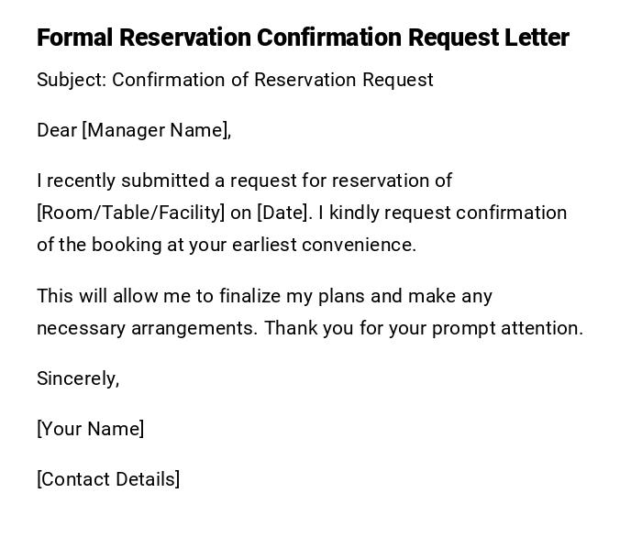Select the [Date] placeholder

tap(283, 213)
